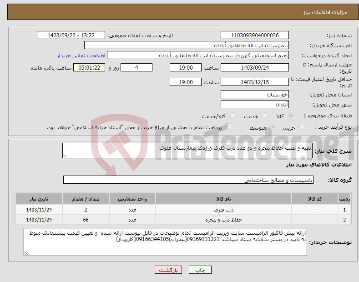Click the buyer organization name field
This screenshot has height=282, width=359.
[187, 45]
